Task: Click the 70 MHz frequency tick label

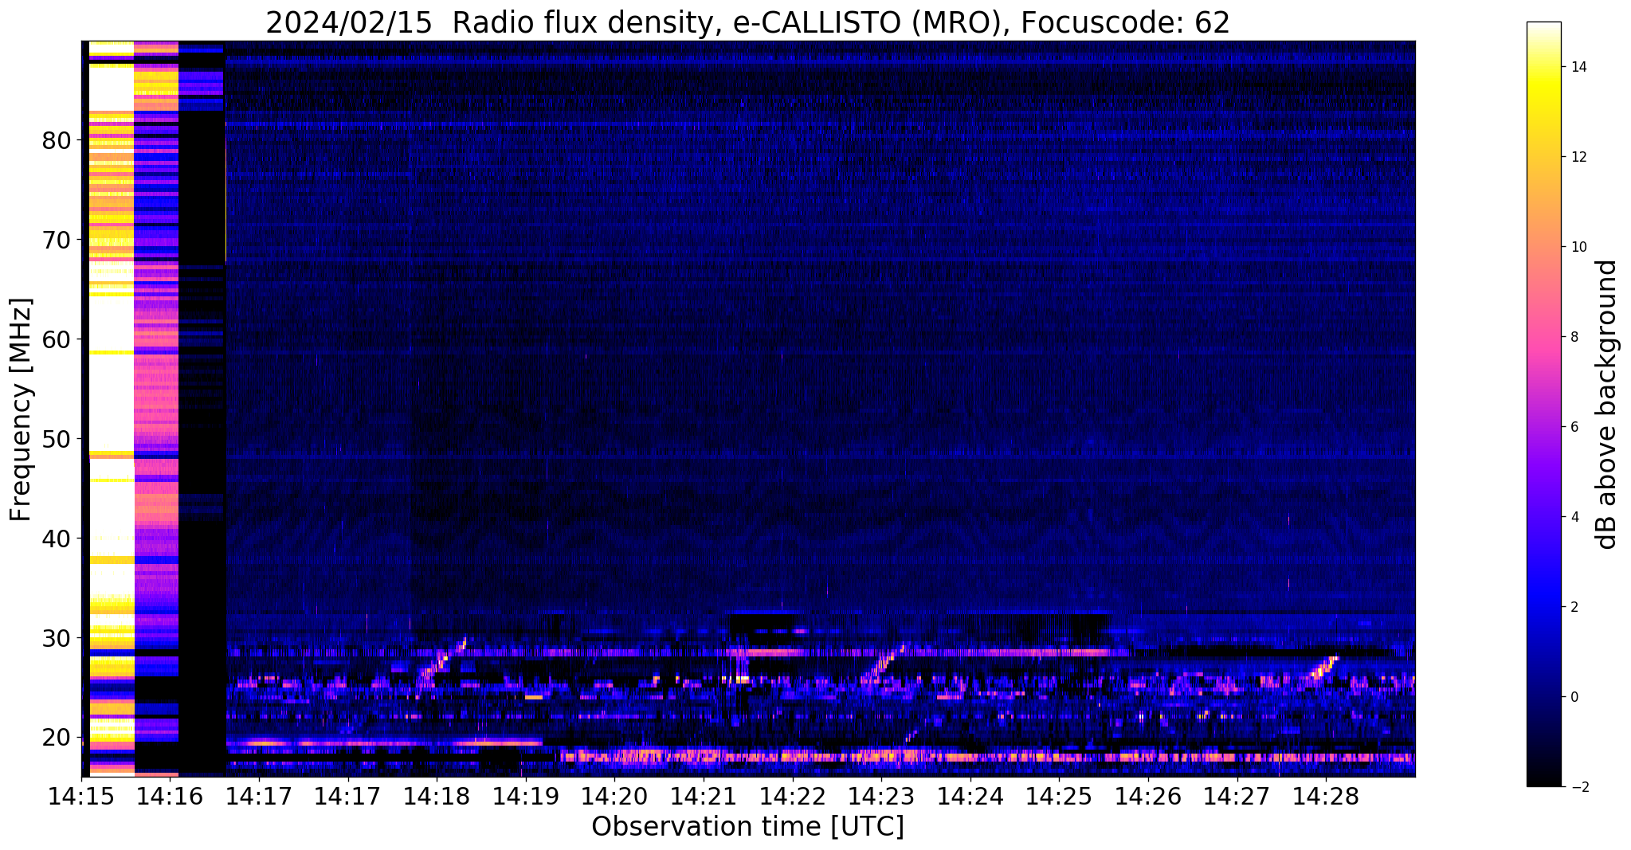Action: click(56, 240)
